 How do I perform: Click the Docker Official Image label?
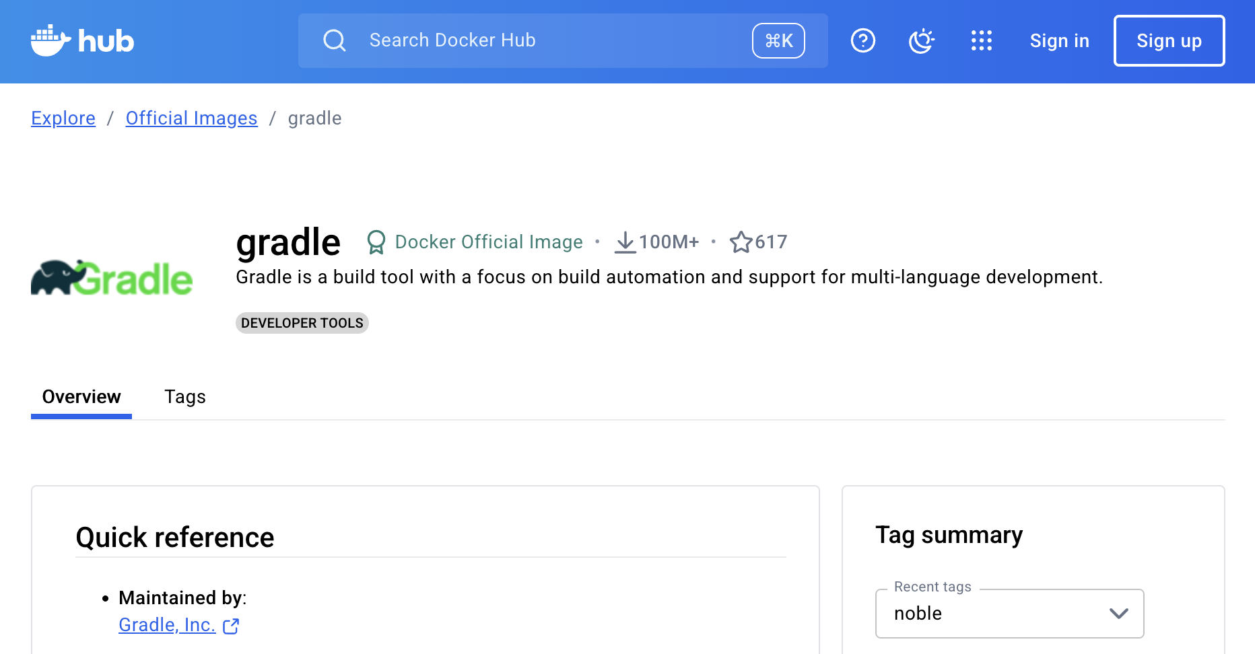[x=489, y=242]
